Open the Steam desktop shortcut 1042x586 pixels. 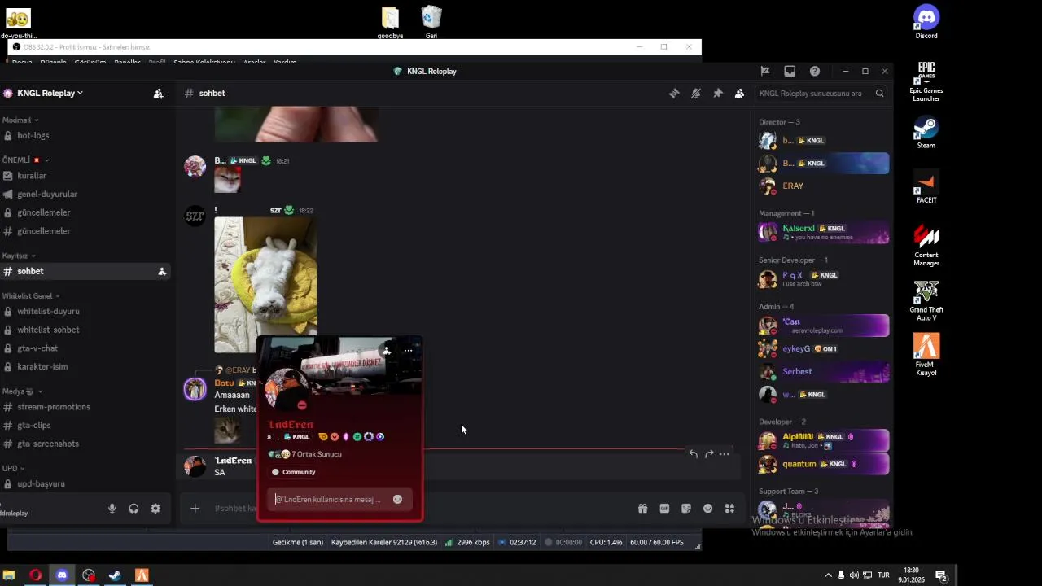pos(926,133)
